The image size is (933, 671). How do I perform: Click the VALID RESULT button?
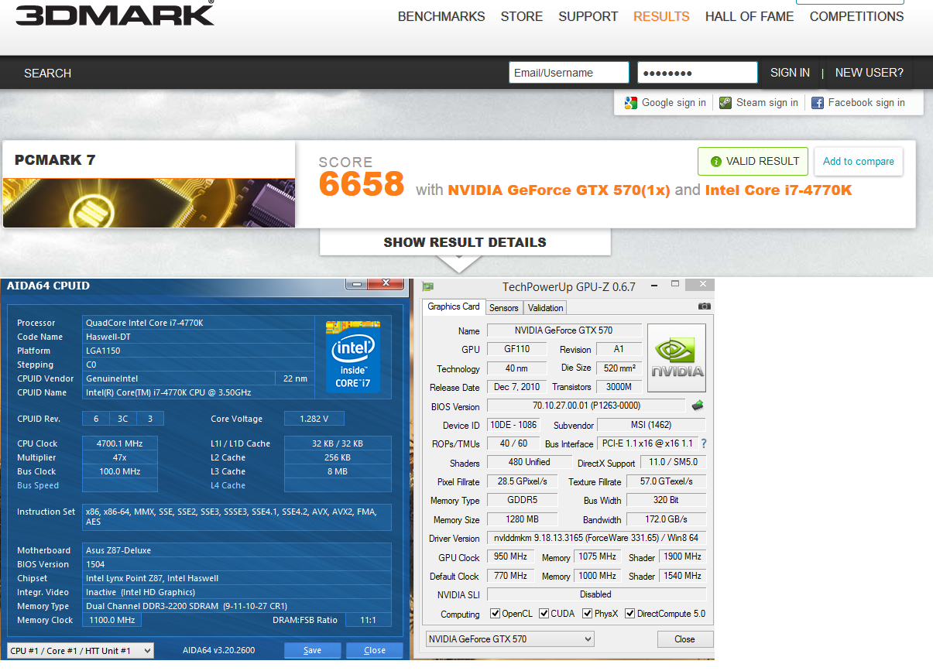(753, 162)
